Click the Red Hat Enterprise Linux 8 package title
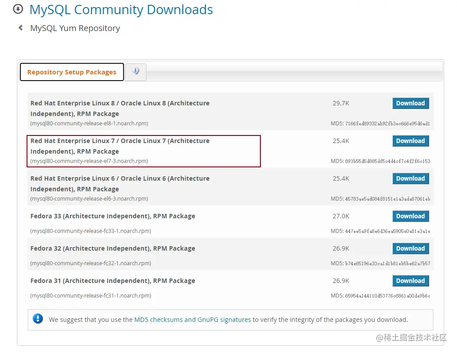Viewport: 457px width, 352px height. [x=120, y=108]
